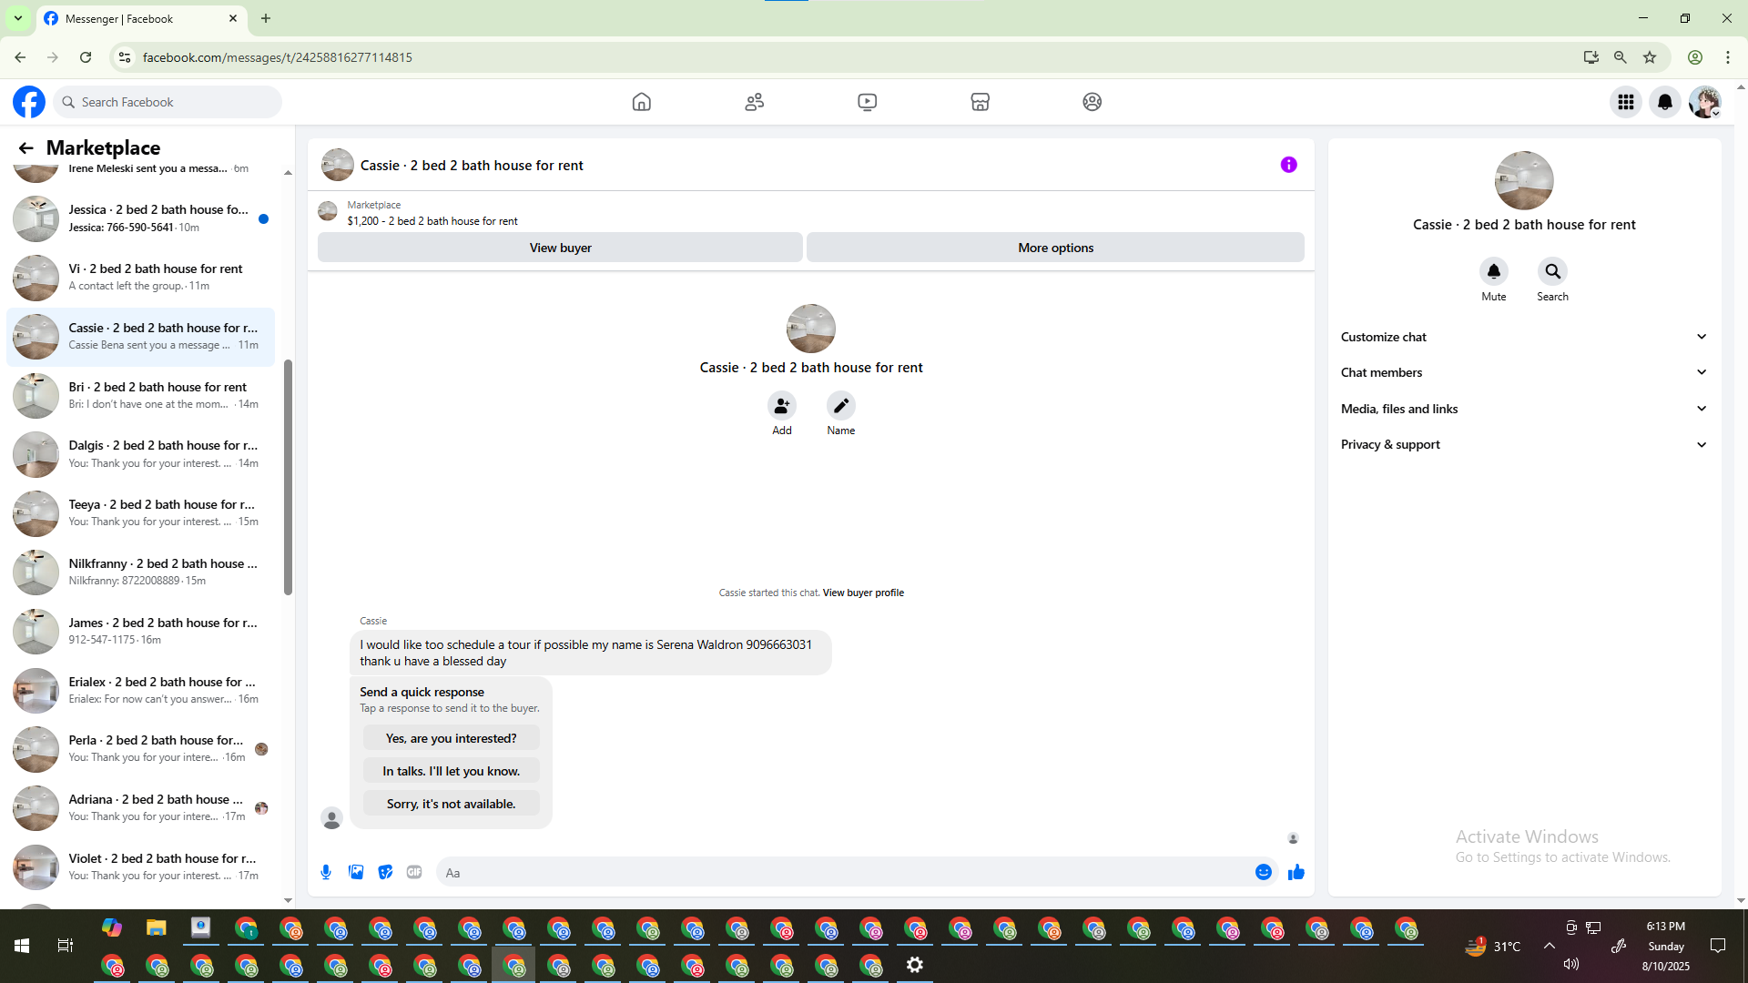The width and height of the screenshot is (1748, 983).
Task: Open the GIF picker icon
Action: click(414, 872)
